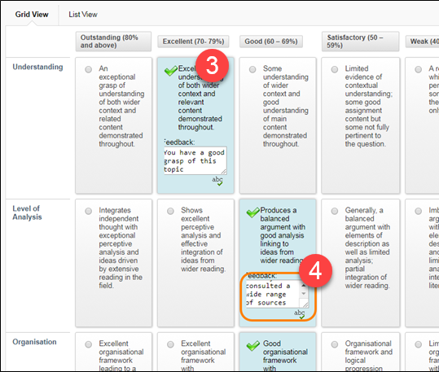The width and height of the screenshot is (439, 372).
Task: Select Excellent radio button for Level of Analysis
Action: (x=170, y=211)
